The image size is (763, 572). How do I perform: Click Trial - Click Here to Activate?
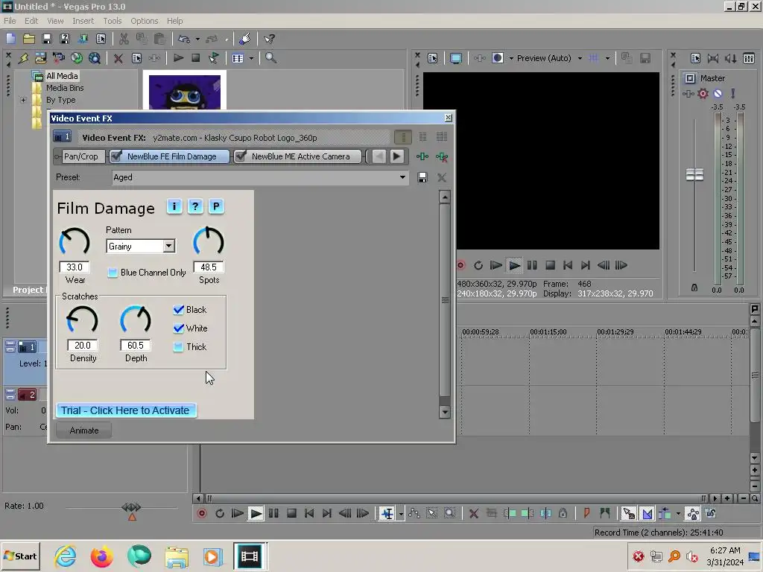click(125, 410)
